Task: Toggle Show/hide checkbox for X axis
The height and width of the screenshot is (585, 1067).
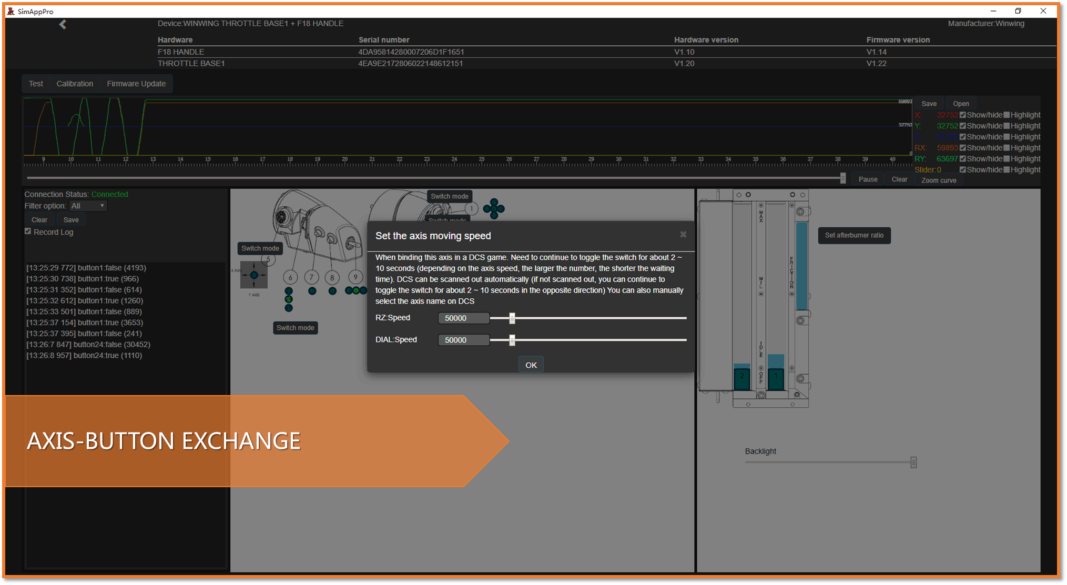Action: pyautogui.click(x=963, y=115)
